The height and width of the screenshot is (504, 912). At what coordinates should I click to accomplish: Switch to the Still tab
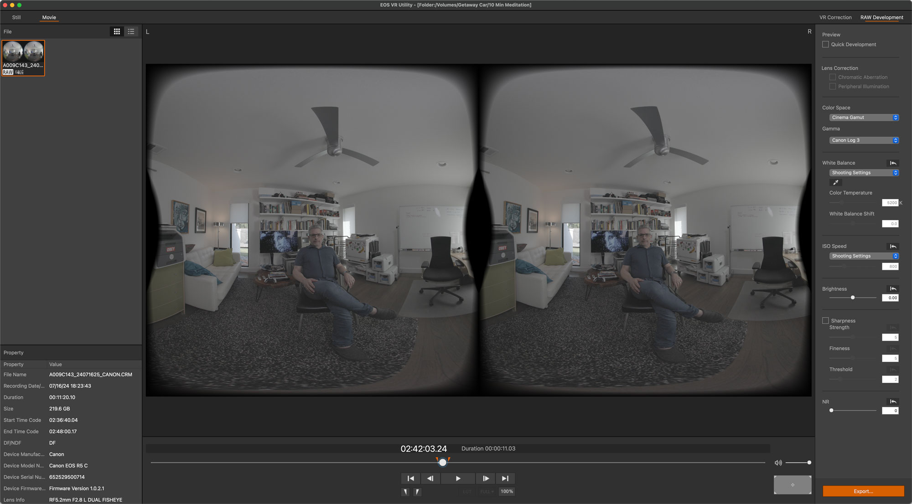click(16, 17)
